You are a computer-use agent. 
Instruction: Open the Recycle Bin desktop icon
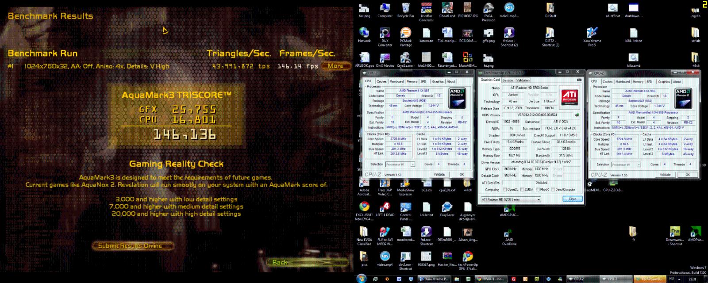coord(405,10)
